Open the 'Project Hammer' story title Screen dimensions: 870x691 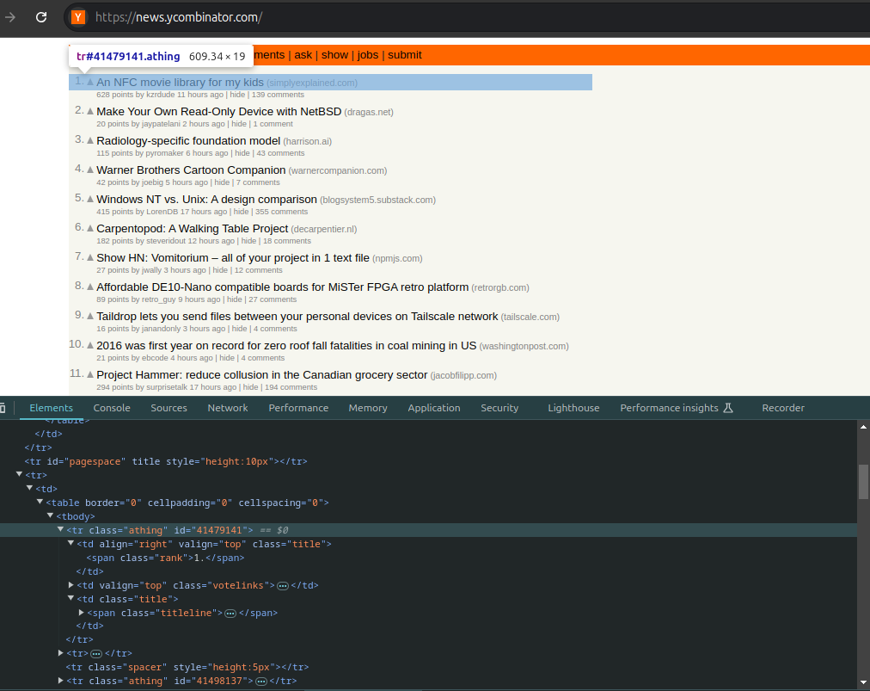click(262, 375)
